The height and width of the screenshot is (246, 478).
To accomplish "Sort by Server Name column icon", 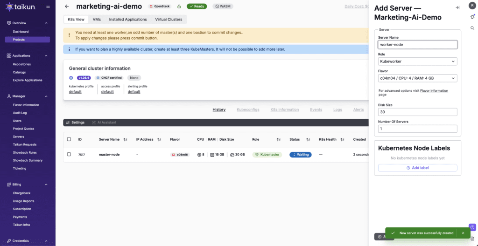I will pyautogui.click(x=125, y=139).
